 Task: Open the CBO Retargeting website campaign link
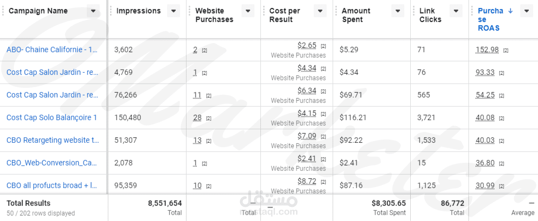pyautogui.click(x=53, y=140)
